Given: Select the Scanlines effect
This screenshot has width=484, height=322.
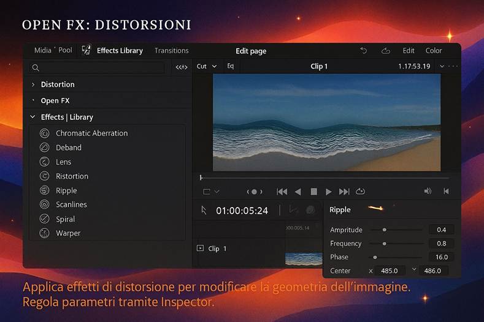Looking at the screenshot, I should coord(71,204).
